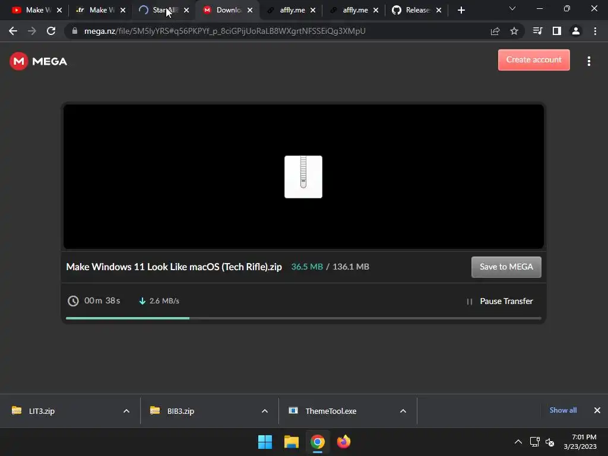Open media control icon in toolbar
This screenshot has height=456, width=608.
pos(537,31)
